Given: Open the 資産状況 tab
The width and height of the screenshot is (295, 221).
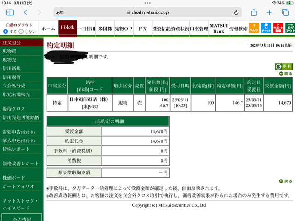Looking at the screenshot, I should click(180, 29).
